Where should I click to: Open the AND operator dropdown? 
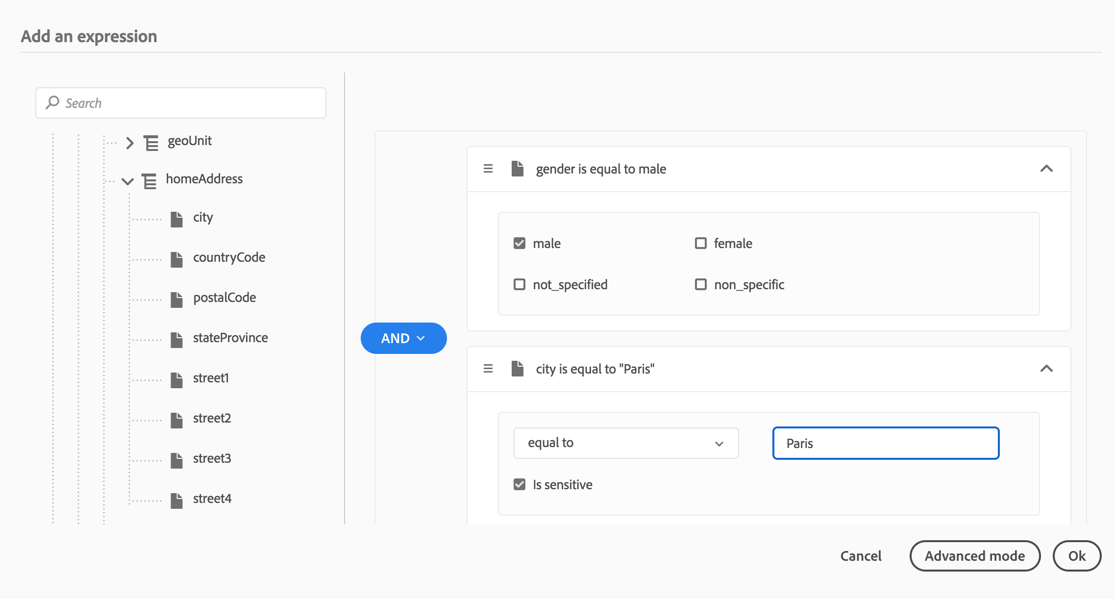pos(403,338)
